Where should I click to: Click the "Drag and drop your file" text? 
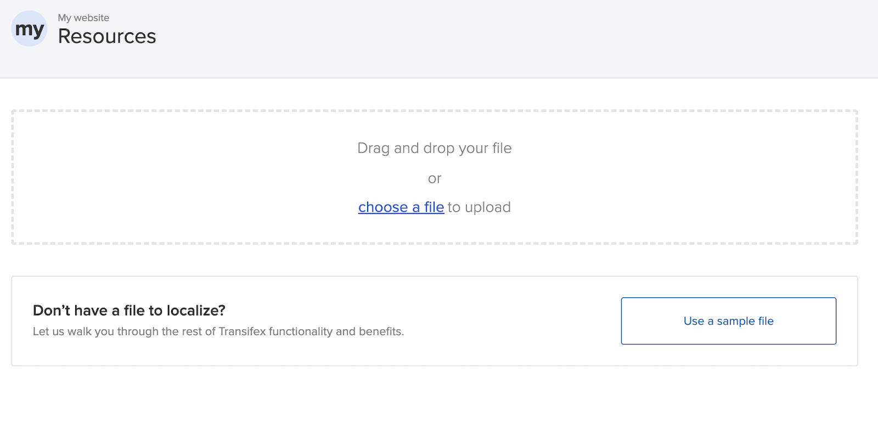434,148
